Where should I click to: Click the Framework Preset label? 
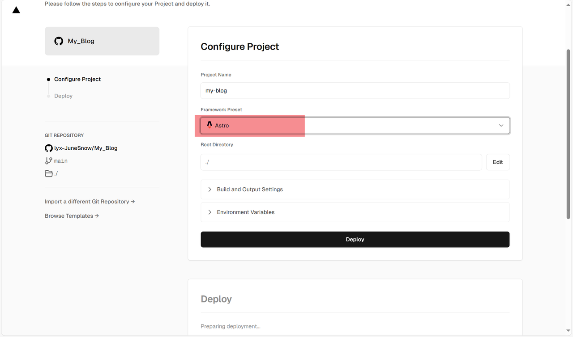pos(221,110)
